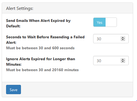Click the 30 and 20160 minutes hint text

coord(42,70)
